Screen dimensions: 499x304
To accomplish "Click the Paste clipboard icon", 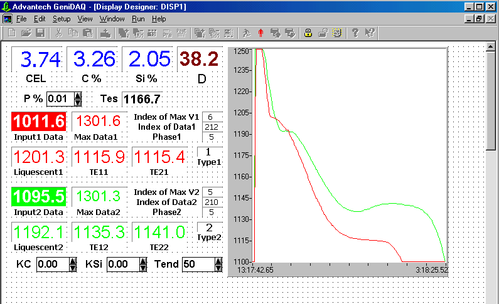I will tap(87, 33).
